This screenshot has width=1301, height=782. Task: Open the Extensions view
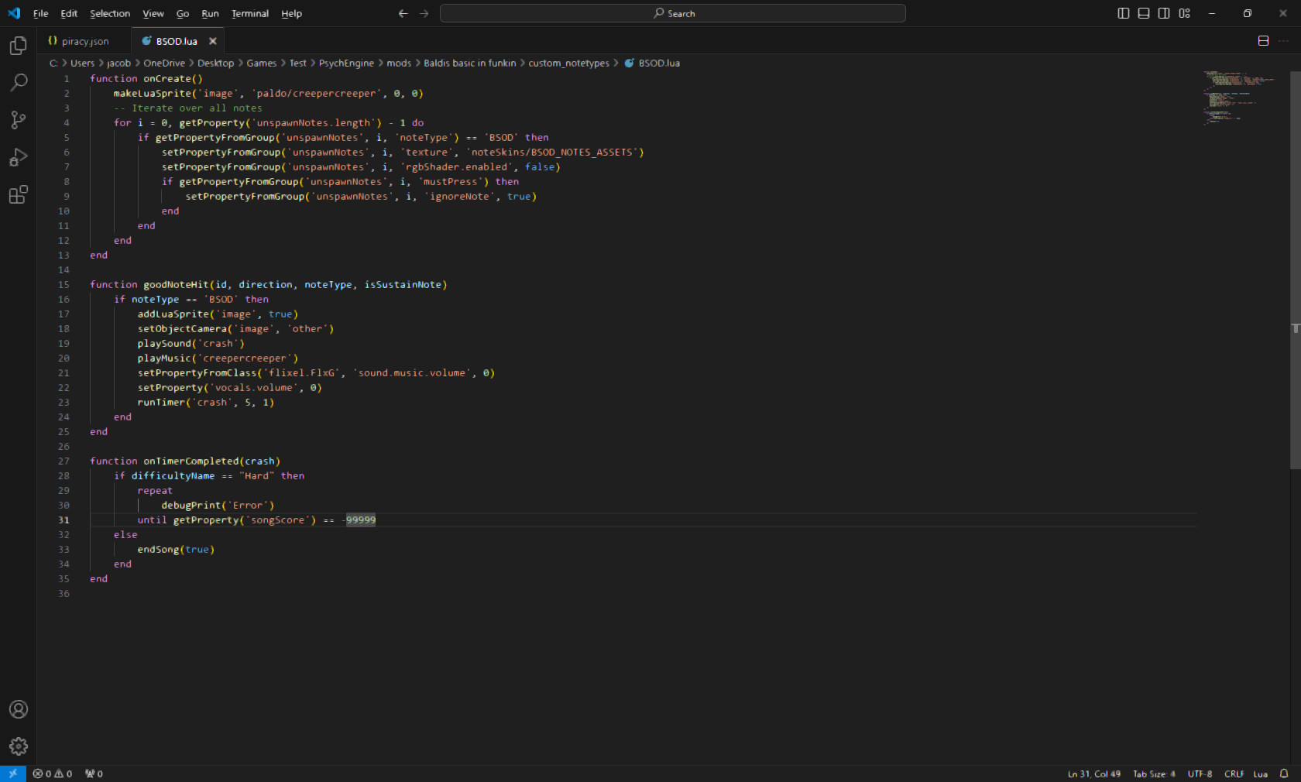(x=19, y=194)
